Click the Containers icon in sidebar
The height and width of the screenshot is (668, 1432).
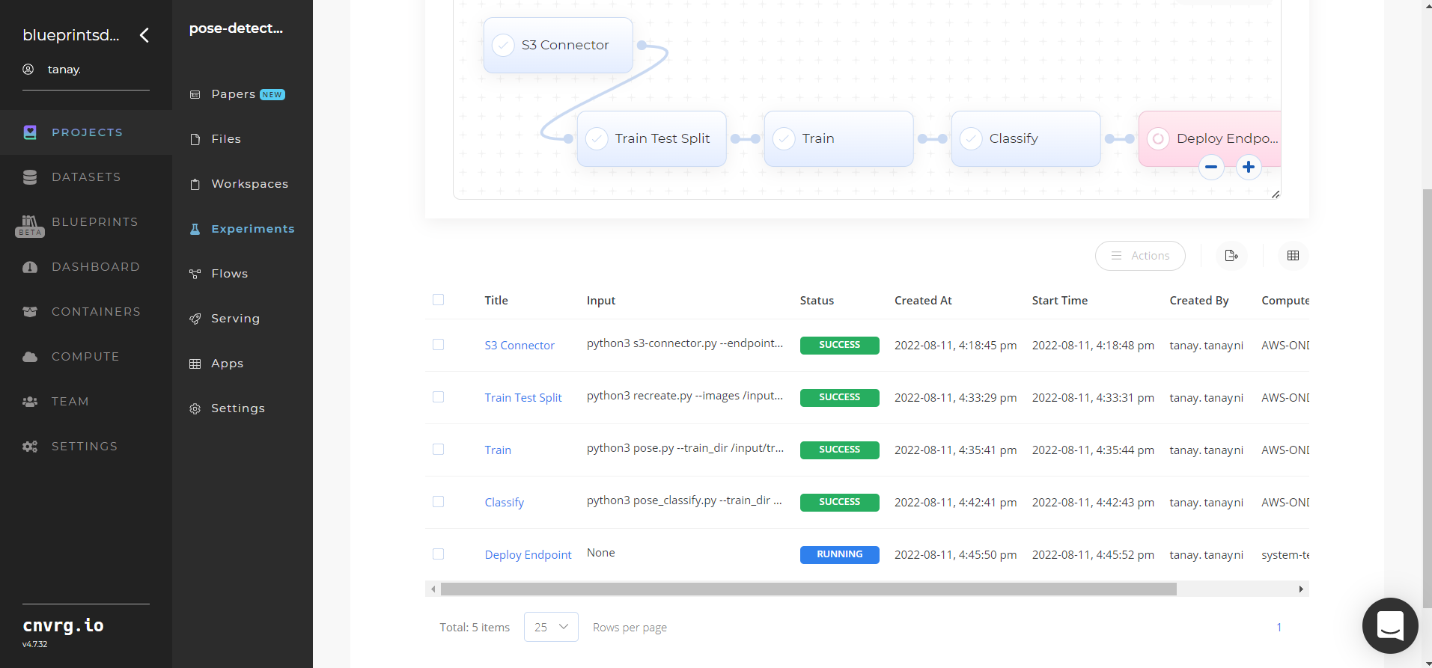coord(30,312)
